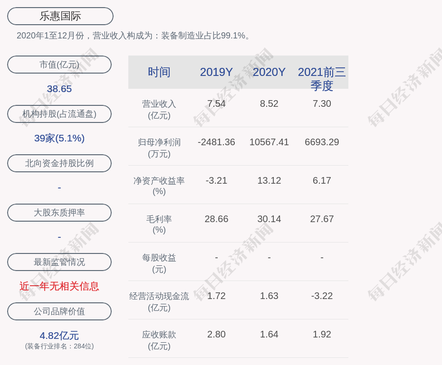This screenshot has height=365, width=442.
Task: Click the brand value 4.82亿元
Action: coord(59,336)
